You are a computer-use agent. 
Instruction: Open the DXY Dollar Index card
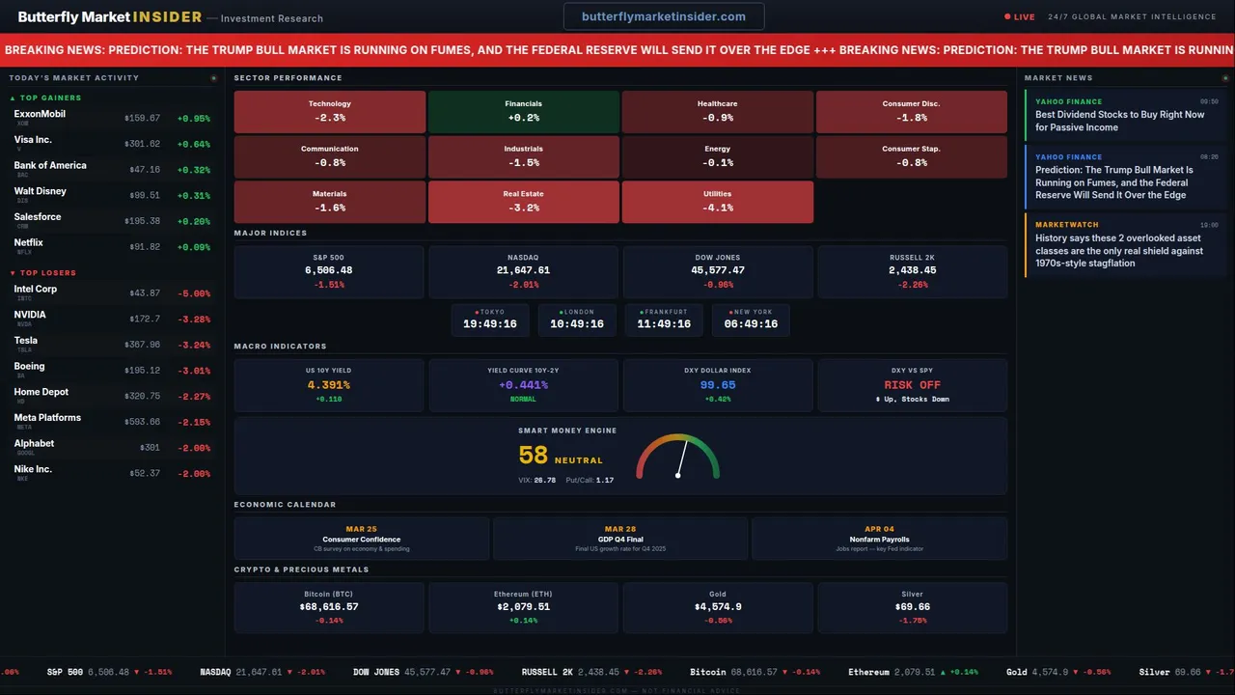pos(718,385)
